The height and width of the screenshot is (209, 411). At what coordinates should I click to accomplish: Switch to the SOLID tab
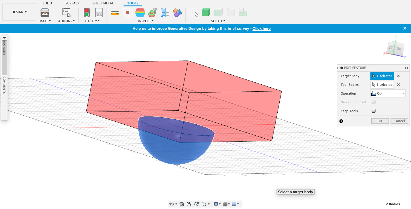pos(47,3)
